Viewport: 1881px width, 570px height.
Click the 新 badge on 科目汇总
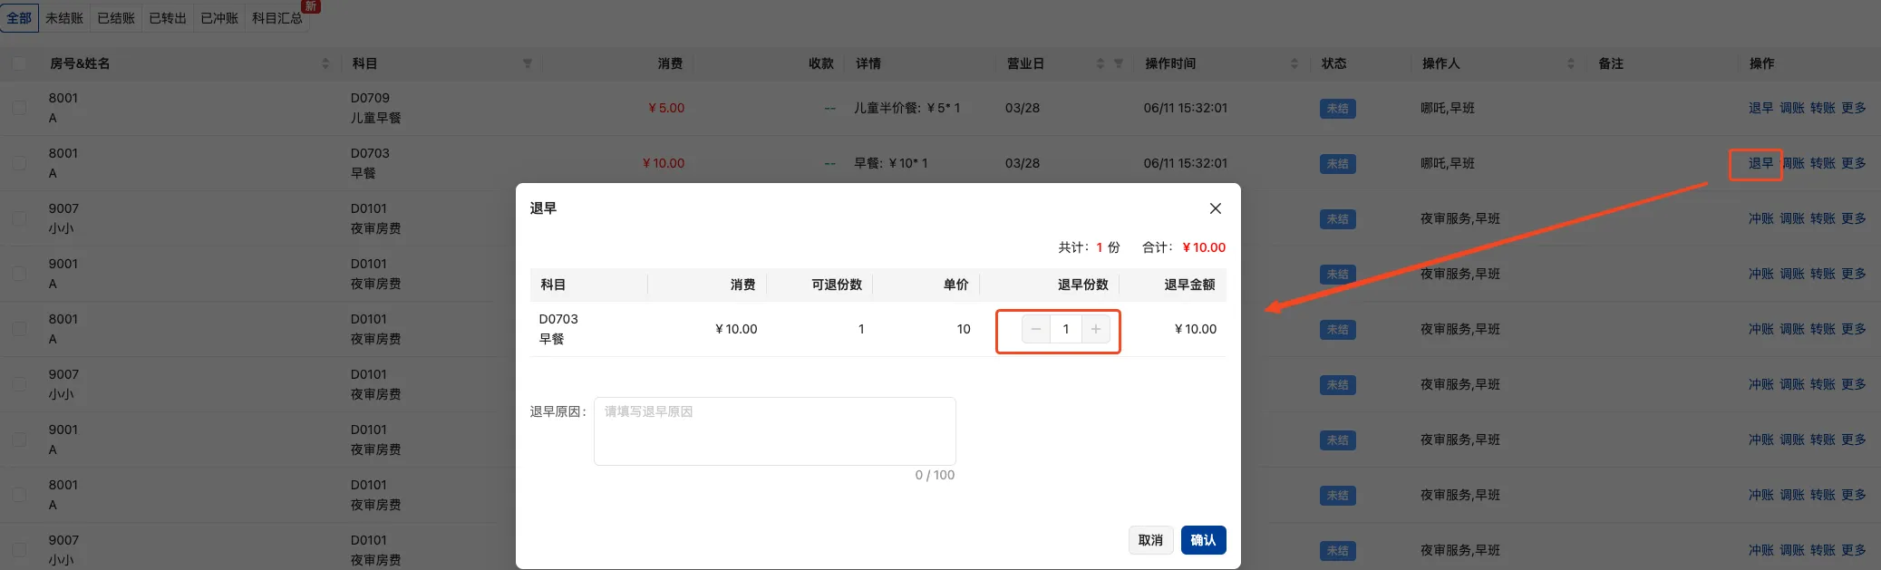311,5
